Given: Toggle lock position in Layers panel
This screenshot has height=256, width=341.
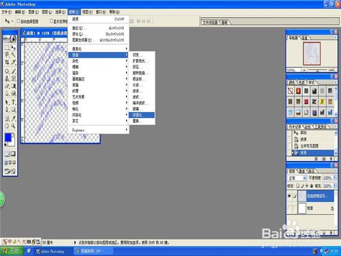Looking at the screenshot, I should pyautogui.click(x=307, y=186).
